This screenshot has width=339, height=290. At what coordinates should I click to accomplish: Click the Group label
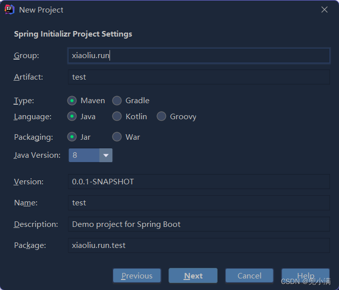point(26,56)
